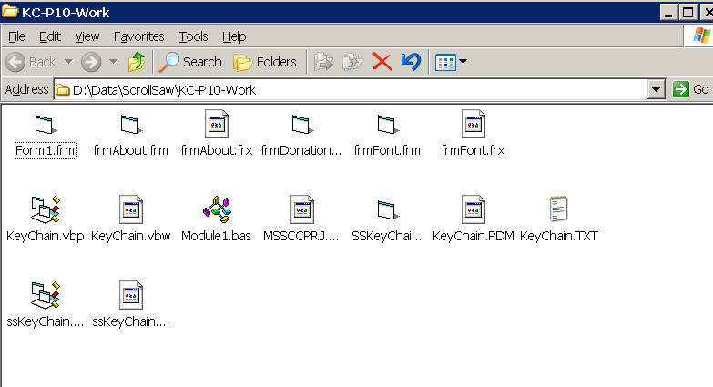Click the Move To toolbar icon
Viewport: 713px width, 387px height.
point(323,62)
